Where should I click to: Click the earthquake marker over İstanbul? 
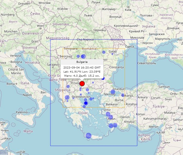click(x=113, y=92)
